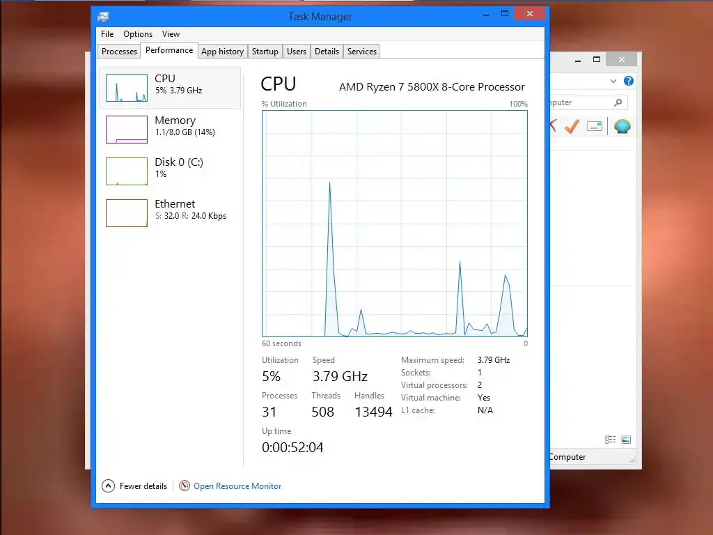Click the 31 processes count
This screenshot has height=535, width=713.
[x=269, y=412]
